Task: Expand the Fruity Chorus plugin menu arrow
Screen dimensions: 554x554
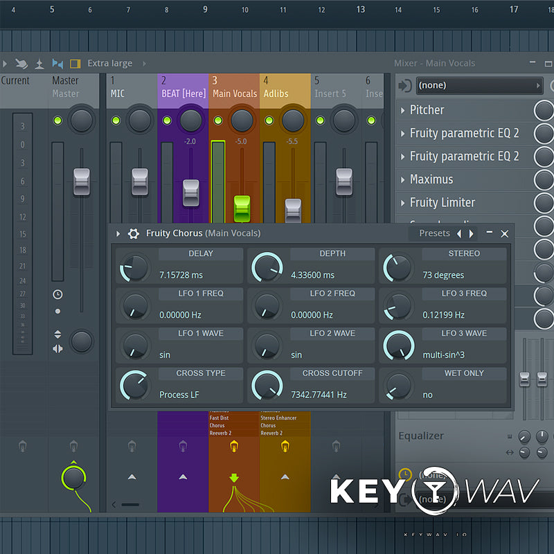Action: click(118, 234)
